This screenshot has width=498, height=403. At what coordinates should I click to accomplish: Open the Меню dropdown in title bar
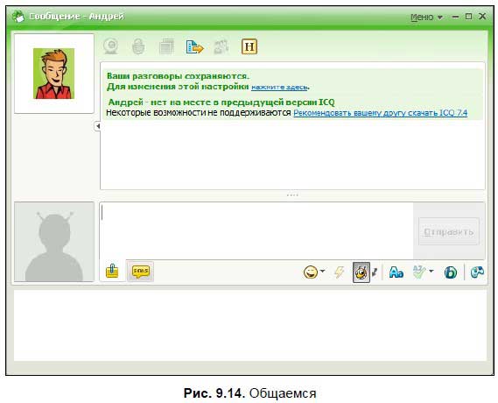point(426,17)
